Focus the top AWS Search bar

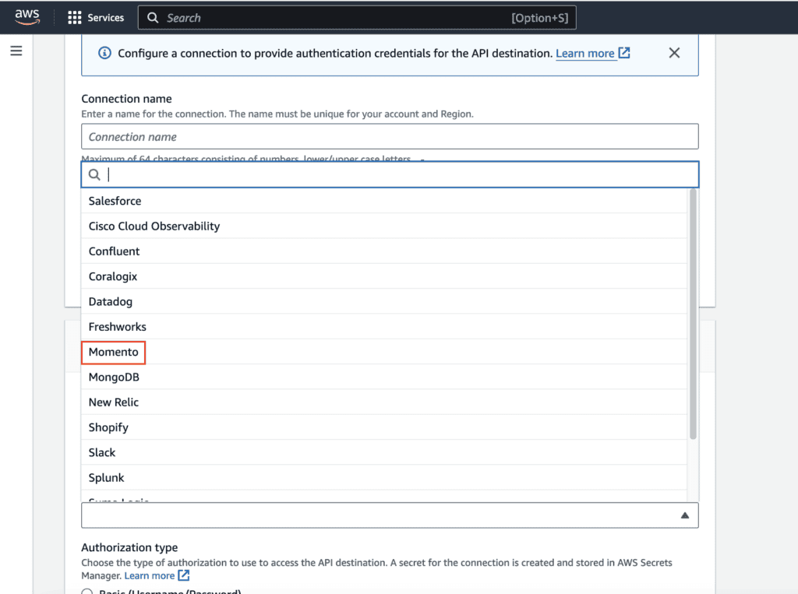(x=357, y=18)
